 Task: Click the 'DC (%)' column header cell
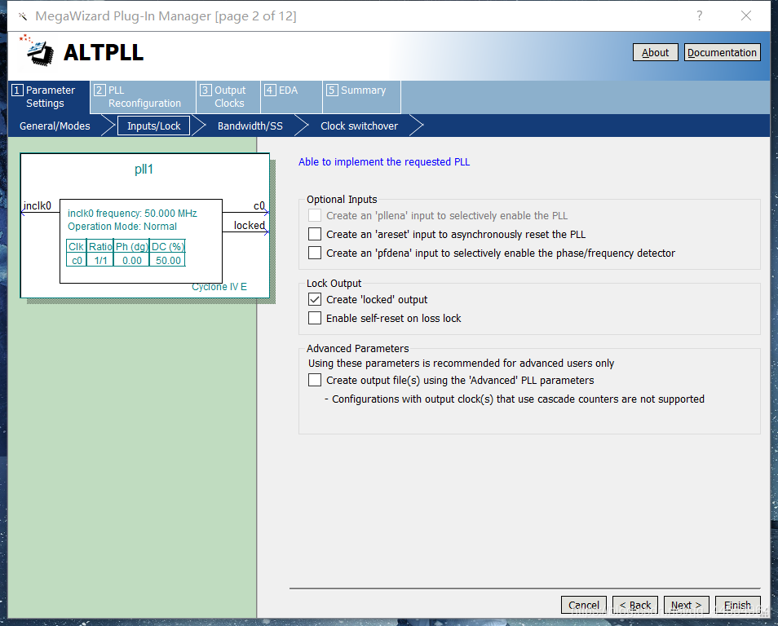coord(168,246)
